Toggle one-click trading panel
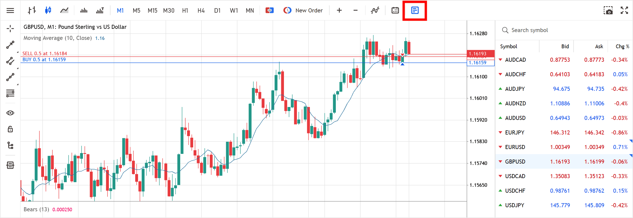This screenshot has width=633, height=218. (x=269, y=11)
